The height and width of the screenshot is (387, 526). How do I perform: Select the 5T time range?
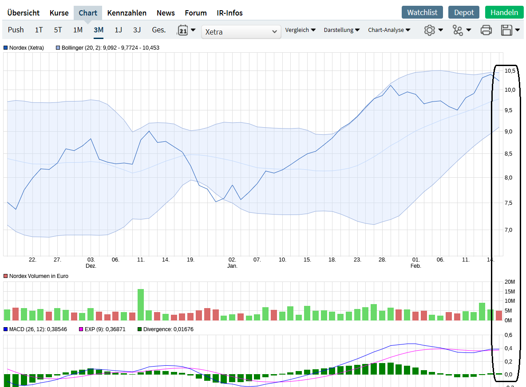[x=58, y=30]
